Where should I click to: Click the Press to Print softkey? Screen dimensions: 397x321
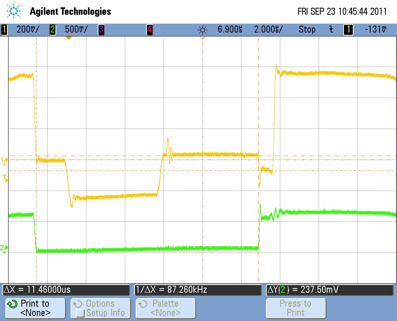click(x=296, y=308)
